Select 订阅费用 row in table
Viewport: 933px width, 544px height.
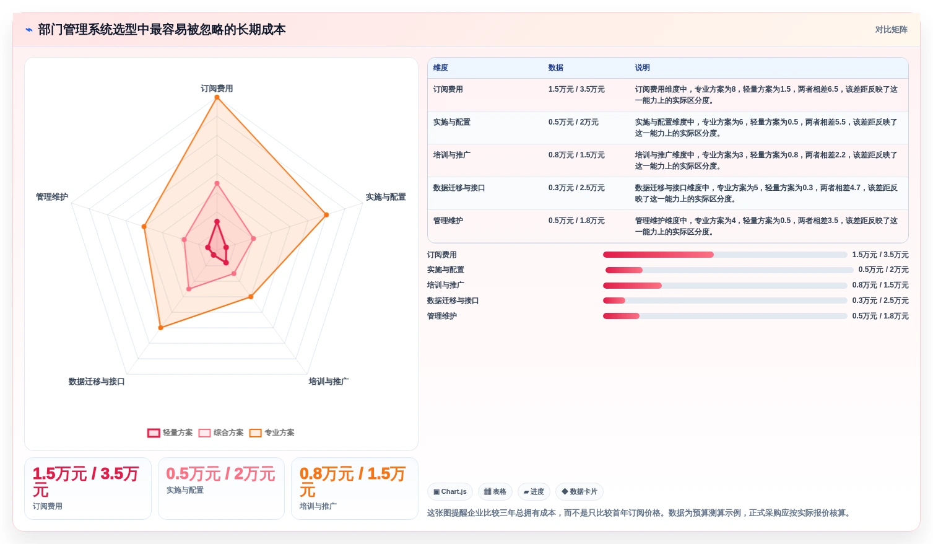668,95
